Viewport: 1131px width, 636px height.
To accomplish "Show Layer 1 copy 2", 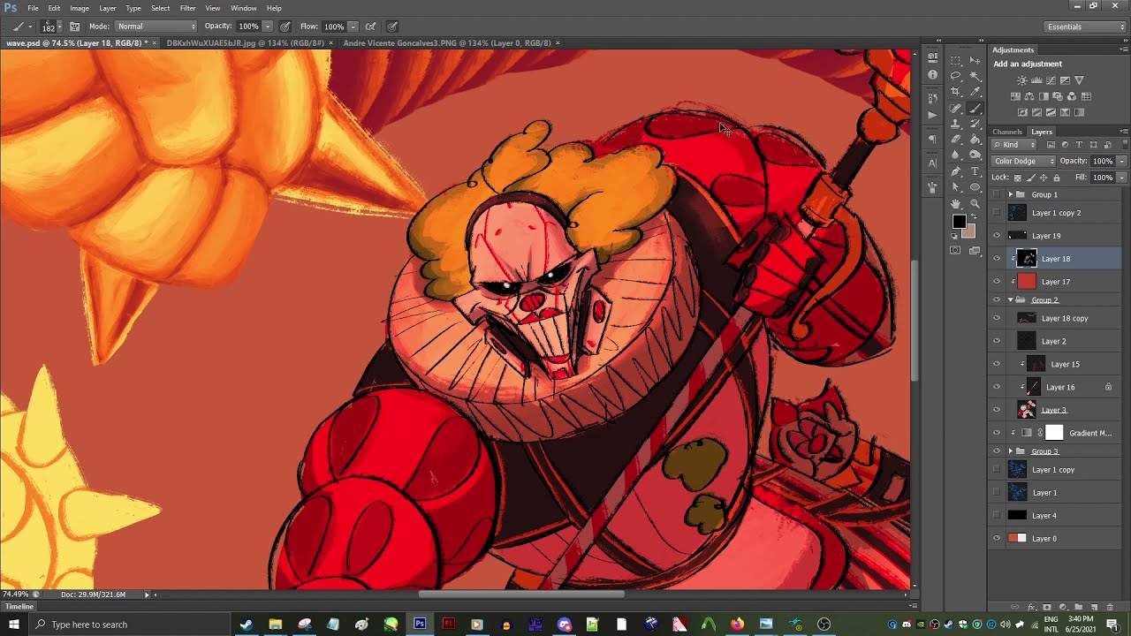I will click(x=997, y=213).
